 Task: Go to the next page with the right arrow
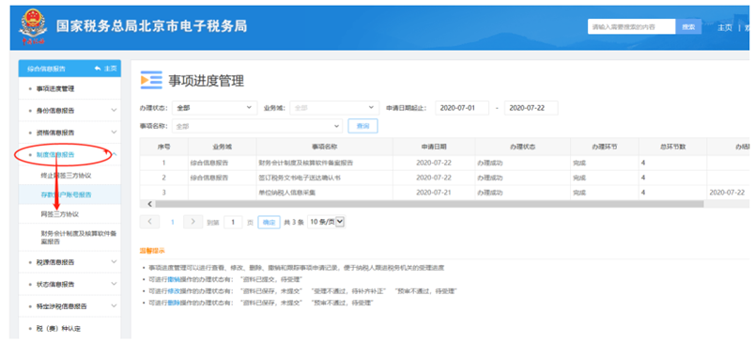click(x=193, y=222)
